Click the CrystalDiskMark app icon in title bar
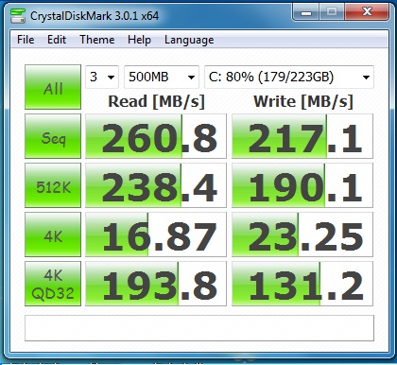 (x=18, y=16)
